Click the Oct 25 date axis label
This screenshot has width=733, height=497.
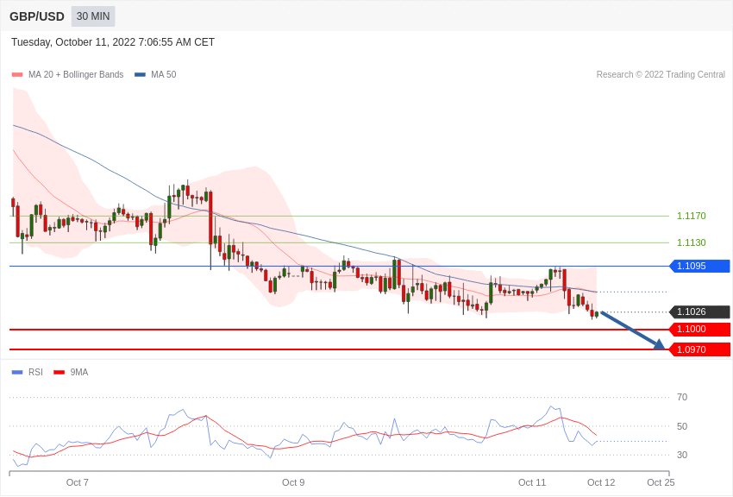(661, 482)
